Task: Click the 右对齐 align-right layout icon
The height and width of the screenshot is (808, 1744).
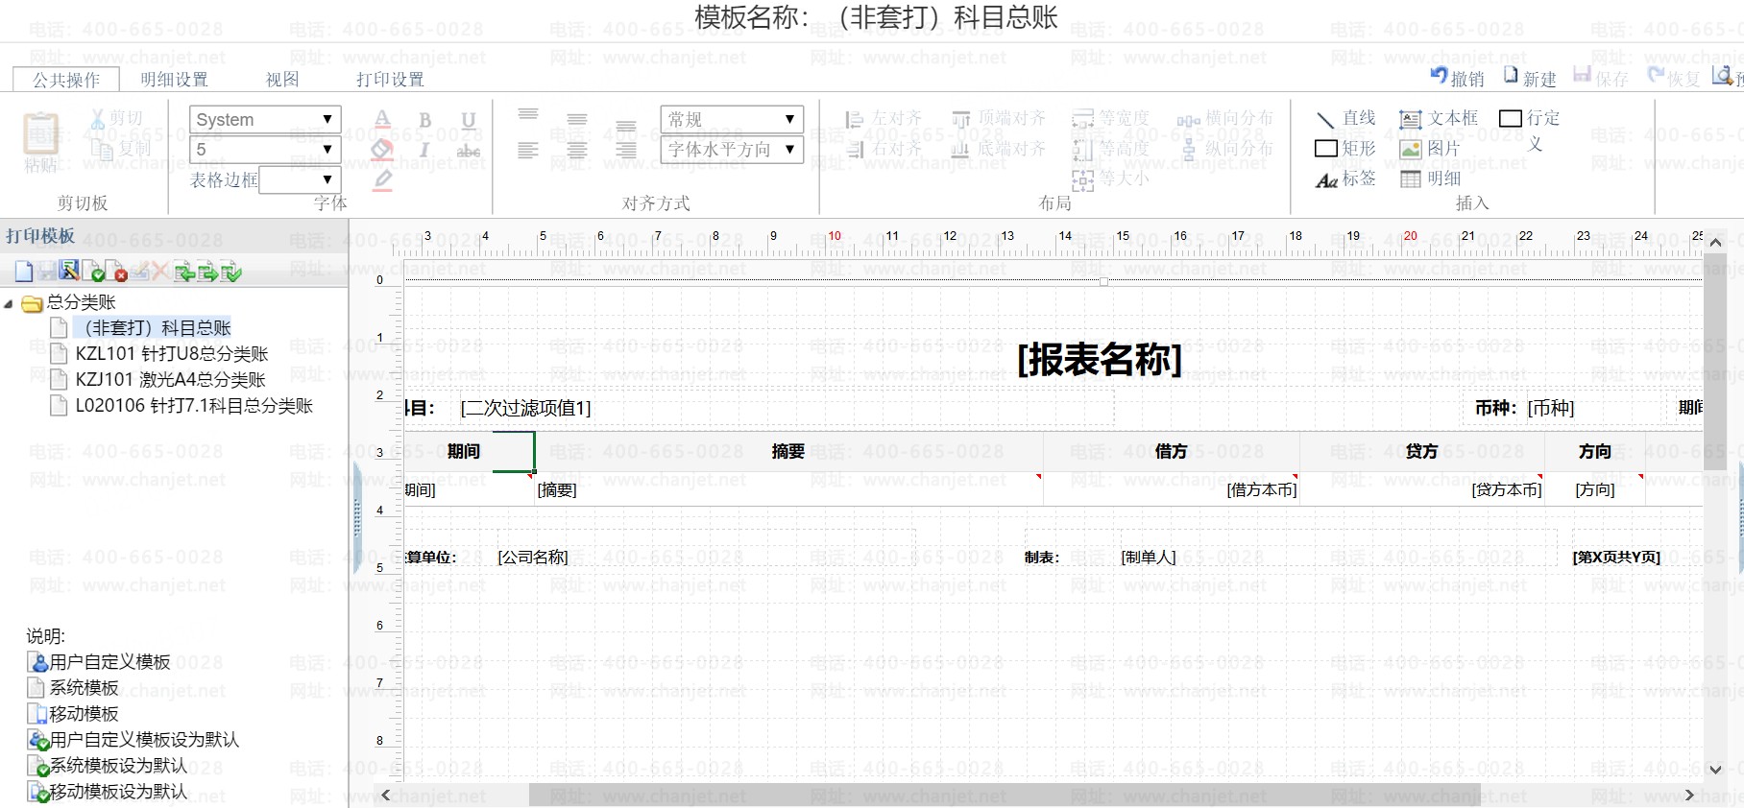Action: coord(856,149)
